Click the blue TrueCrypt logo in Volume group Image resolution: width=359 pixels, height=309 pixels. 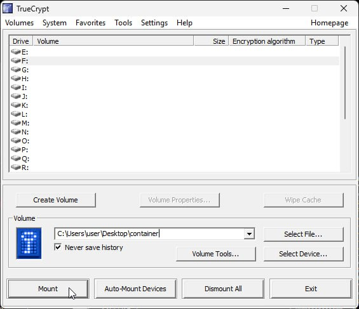pos(29,243)
